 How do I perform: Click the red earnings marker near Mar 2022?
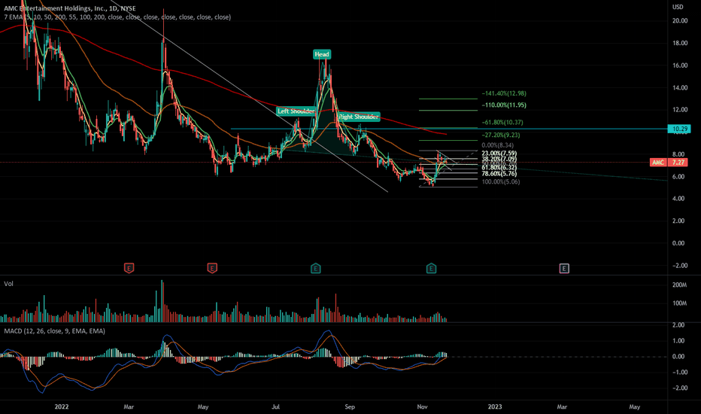pyautogui.click(x=129, y=268)
